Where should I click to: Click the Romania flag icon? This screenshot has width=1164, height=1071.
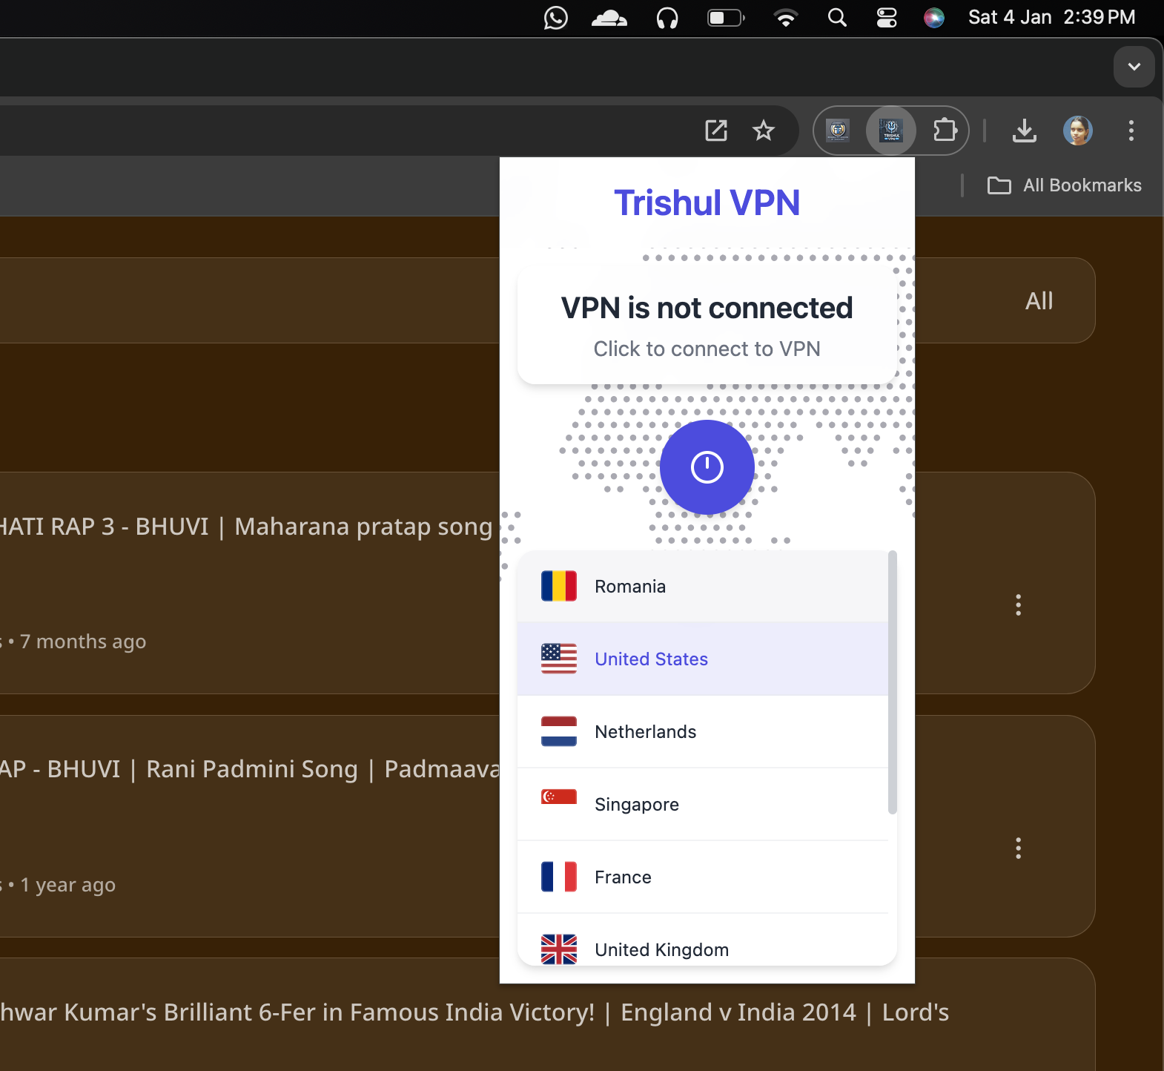tap(559, 586)
